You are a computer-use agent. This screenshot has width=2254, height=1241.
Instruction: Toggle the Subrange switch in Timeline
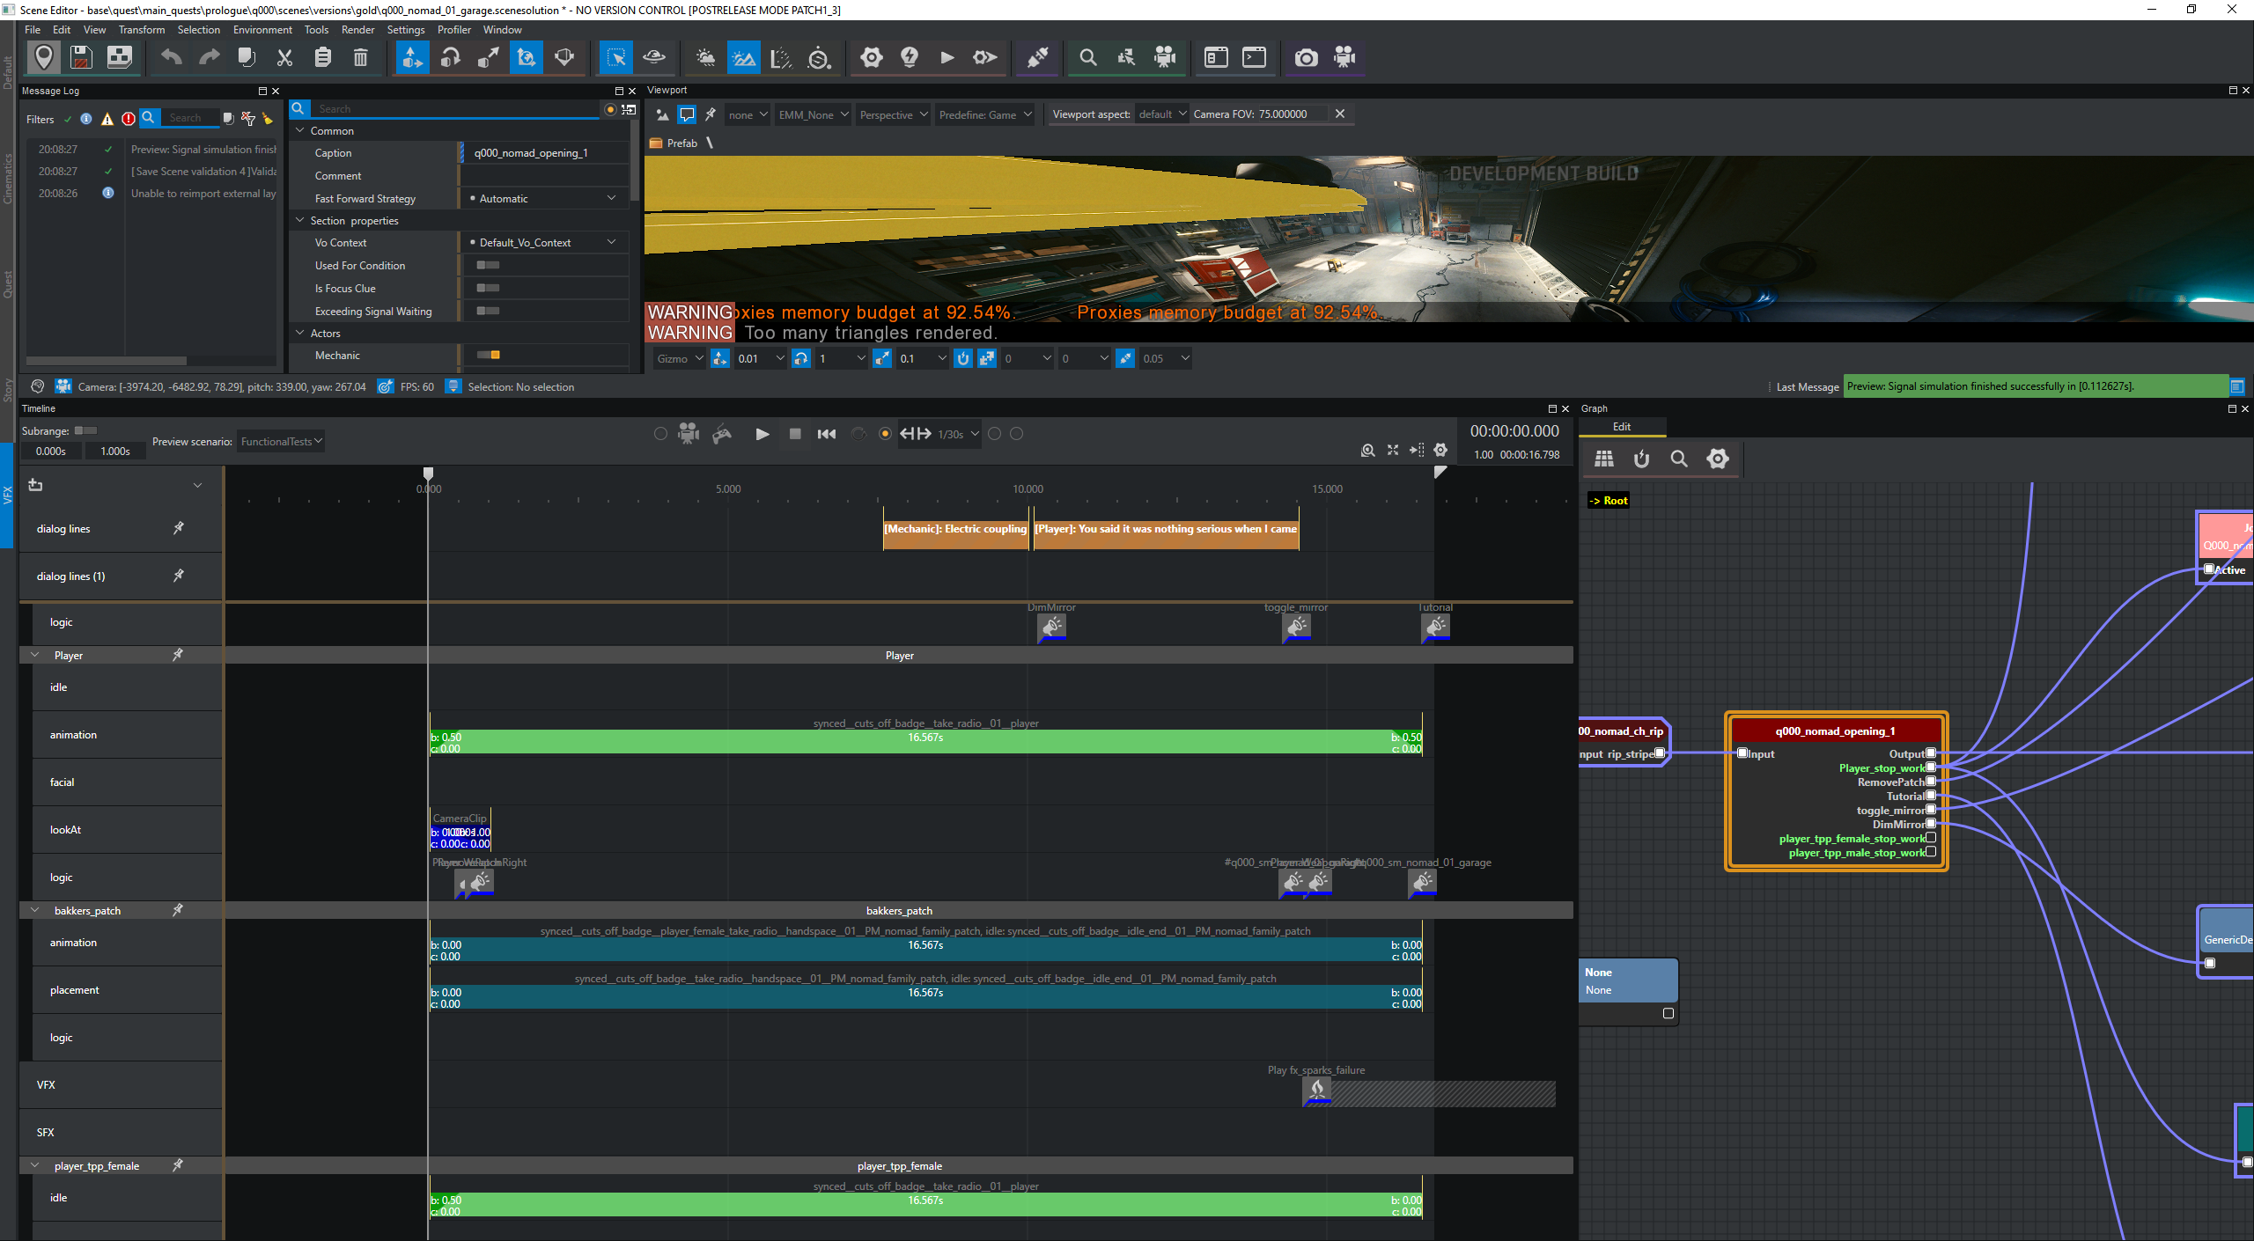(x=85, y=430)
